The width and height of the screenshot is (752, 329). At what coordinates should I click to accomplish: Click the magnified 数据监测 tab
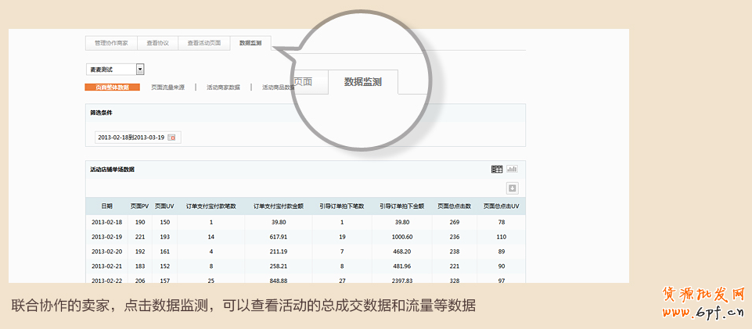363,82
